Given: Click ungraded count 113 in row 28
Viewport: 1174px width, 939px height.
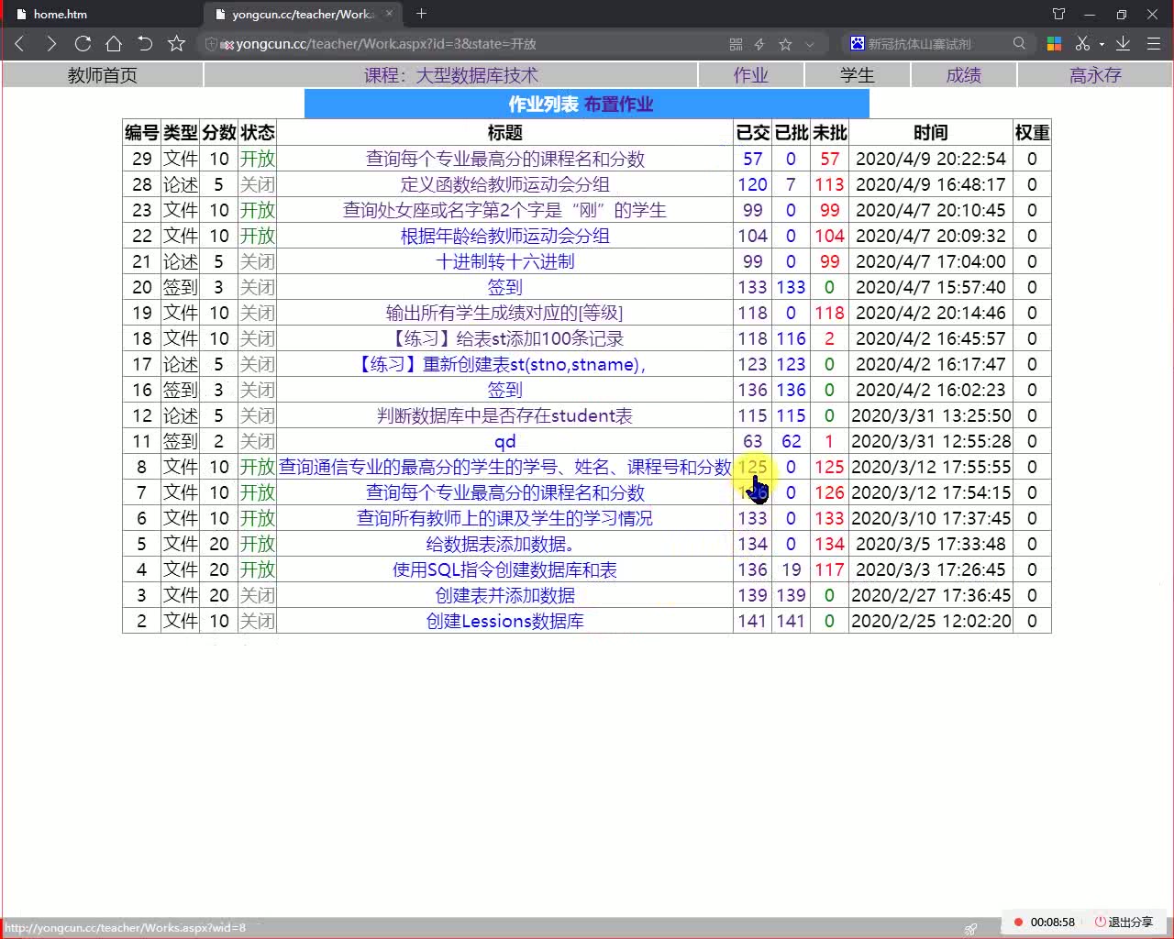Looking at the screenshot, I should [829, 184].
